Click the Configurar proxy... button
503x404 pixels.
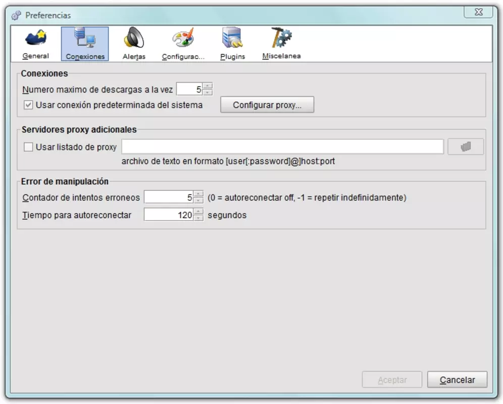(267, 105)
